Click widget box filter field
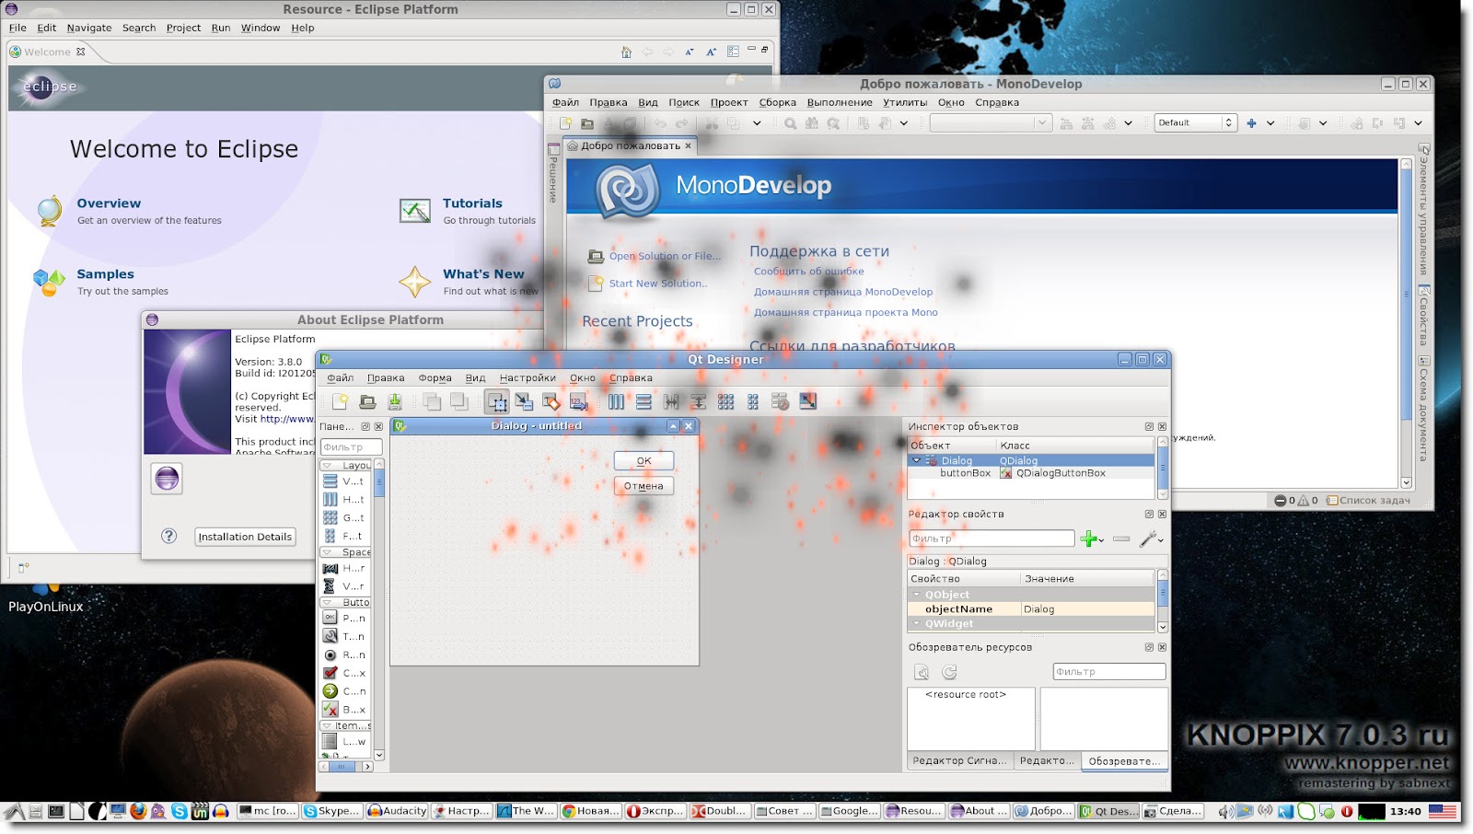Image resolution: width=1473 pixels, height=834 pixels. tap(351, 447)
